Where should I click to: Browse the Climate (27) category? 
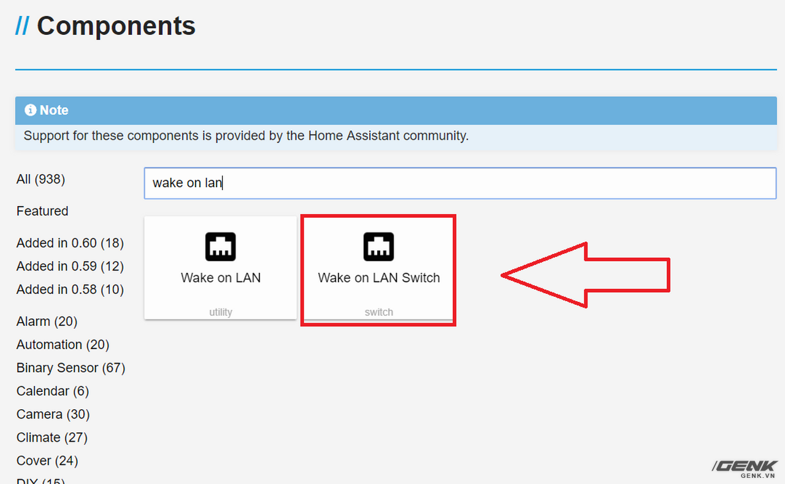(x=52, y=438)
